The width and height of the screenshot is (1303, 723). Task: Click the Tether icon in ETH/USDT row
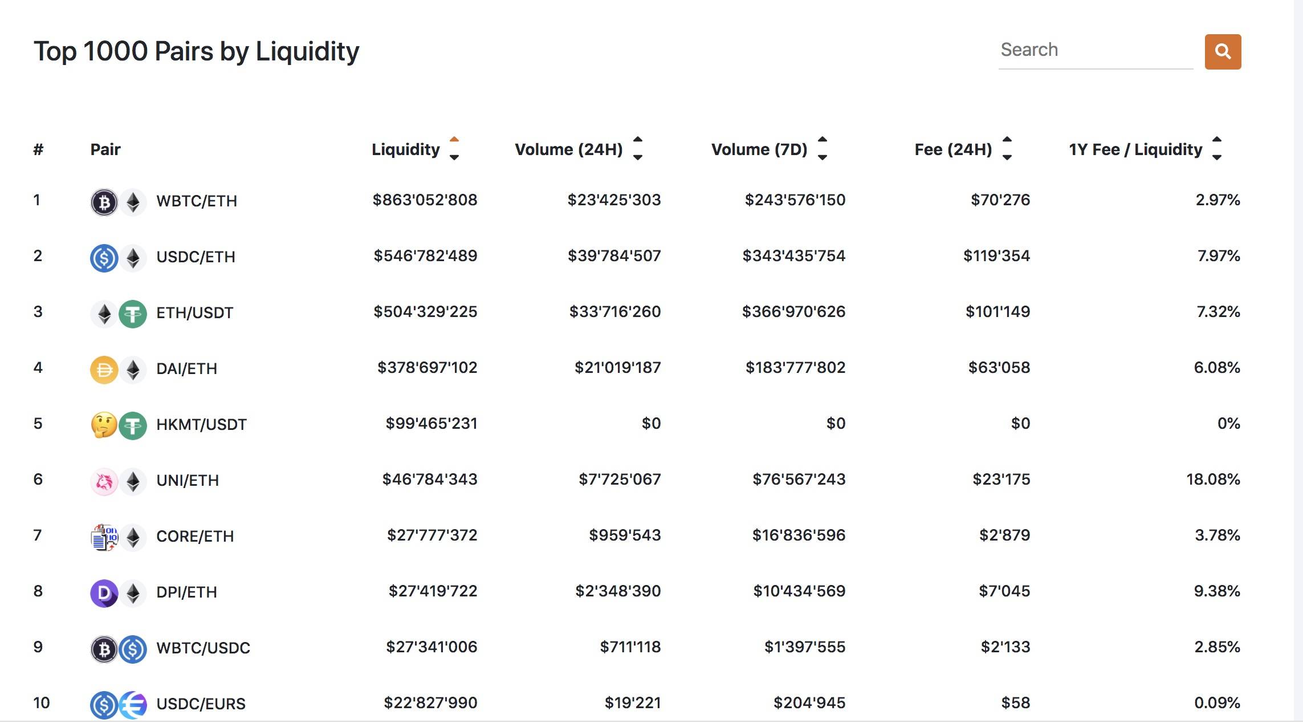click(x=133, y=314)
